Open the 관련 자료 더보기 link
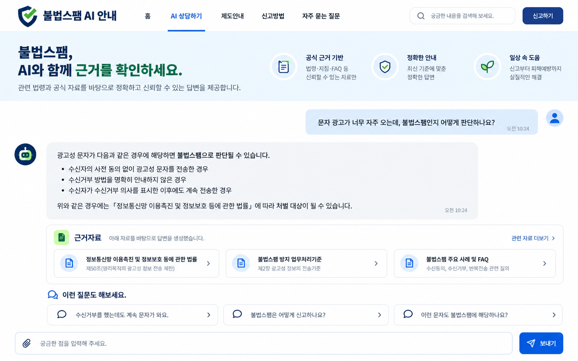578x361 pixels. 533,238
